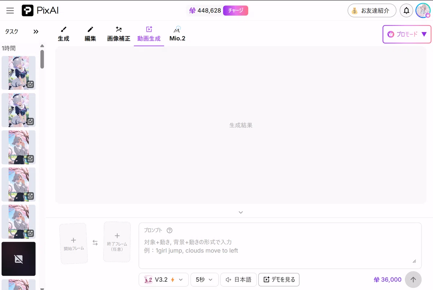Viewport: 433px width, 290px height.
Task: Open the 5秒 duration dropdown
Action: pyautogui.click(x=205, y=280)
